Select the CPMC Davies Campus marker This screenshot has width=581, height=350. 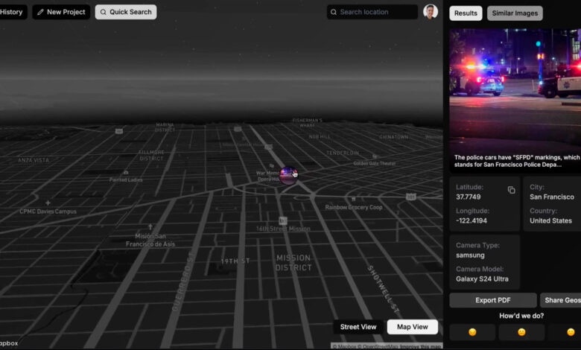(x=48, y=203)
